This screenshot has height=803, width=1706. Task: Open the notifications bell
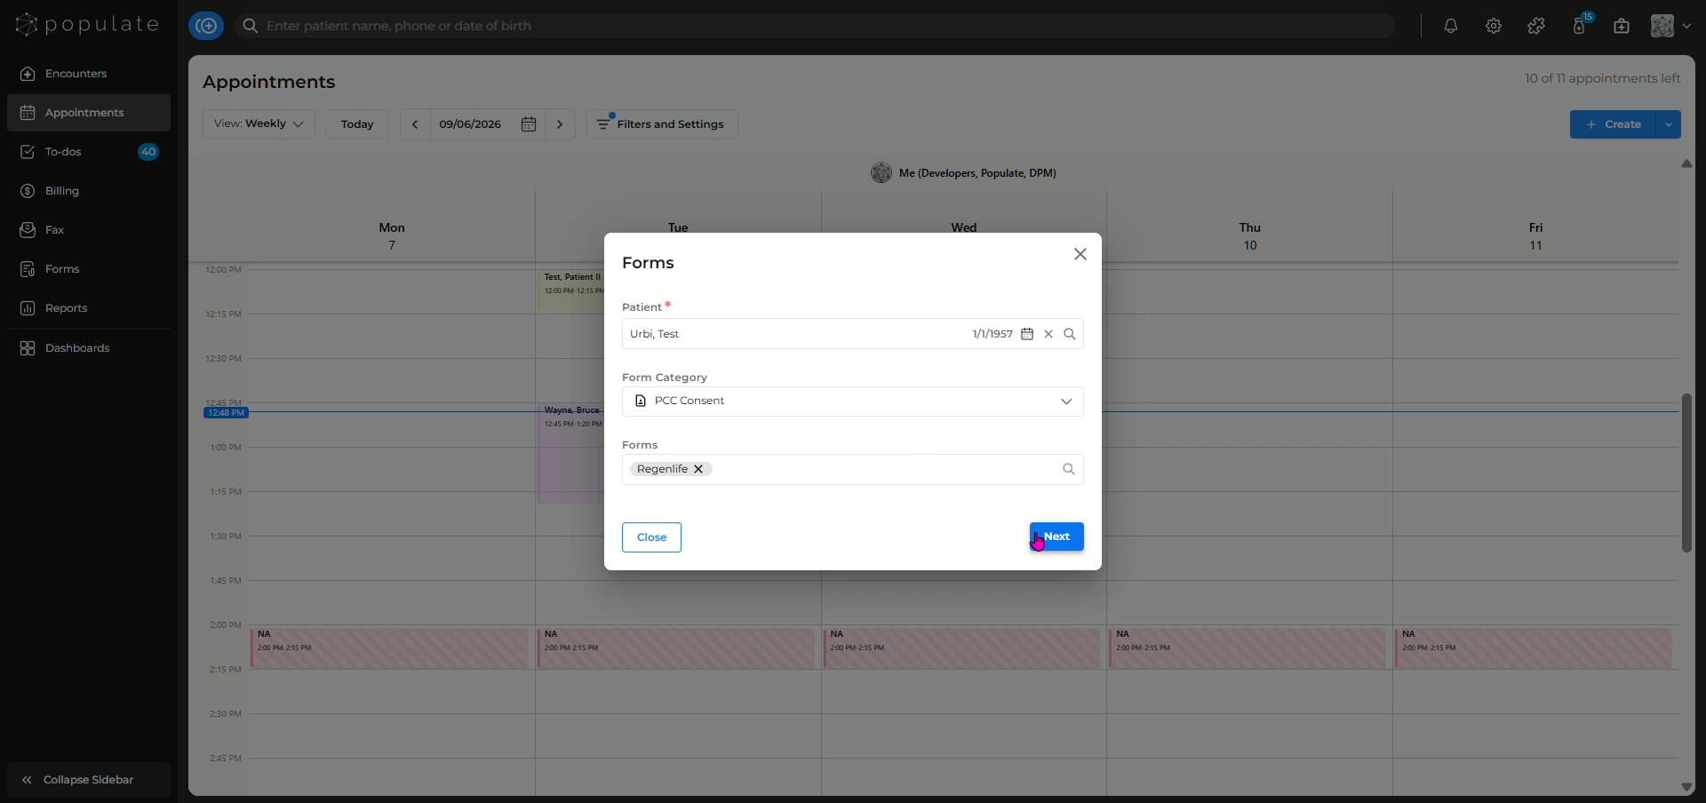[x=1451, y=26]
